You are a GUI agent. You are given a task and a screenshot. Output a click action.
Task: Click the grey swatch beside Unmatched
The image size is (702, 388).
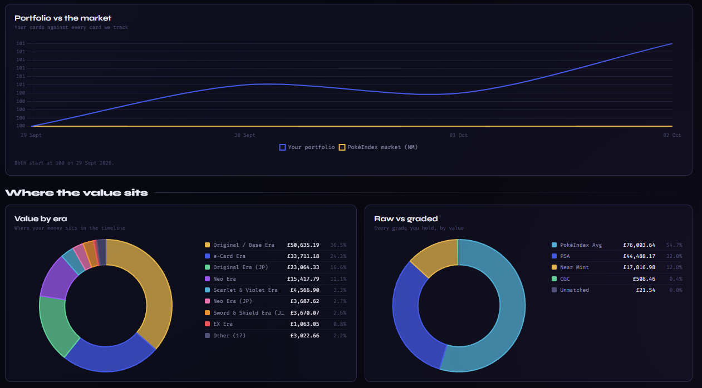554,290
